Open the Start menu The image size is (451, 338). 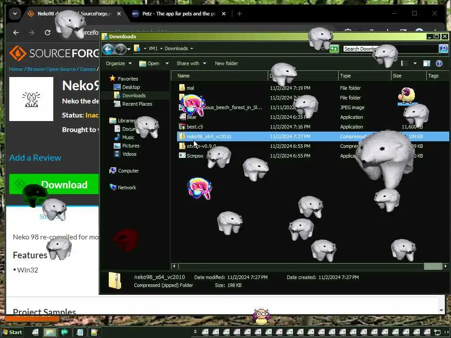[12, 332]
